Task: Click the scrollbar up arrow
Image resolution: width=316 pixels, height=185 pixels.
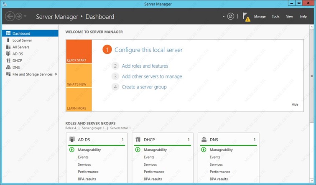Action: (x=311, y=27)
